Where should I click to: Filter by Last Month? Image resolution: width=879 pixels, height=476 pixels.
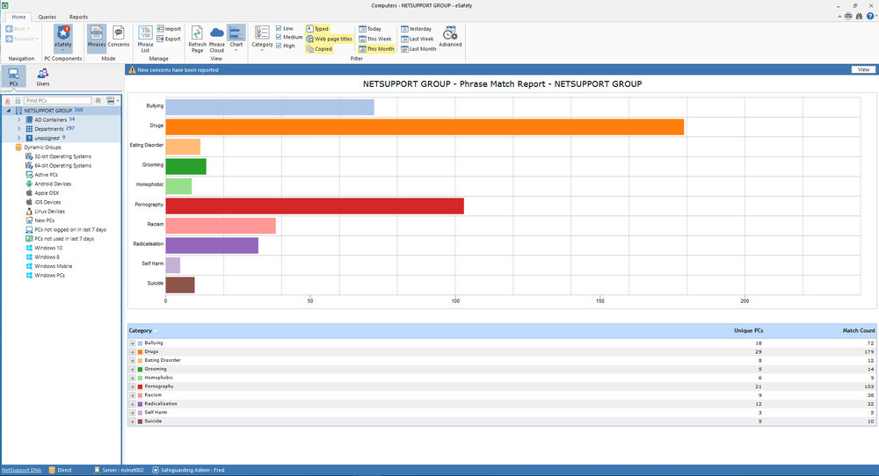(418, 49)
